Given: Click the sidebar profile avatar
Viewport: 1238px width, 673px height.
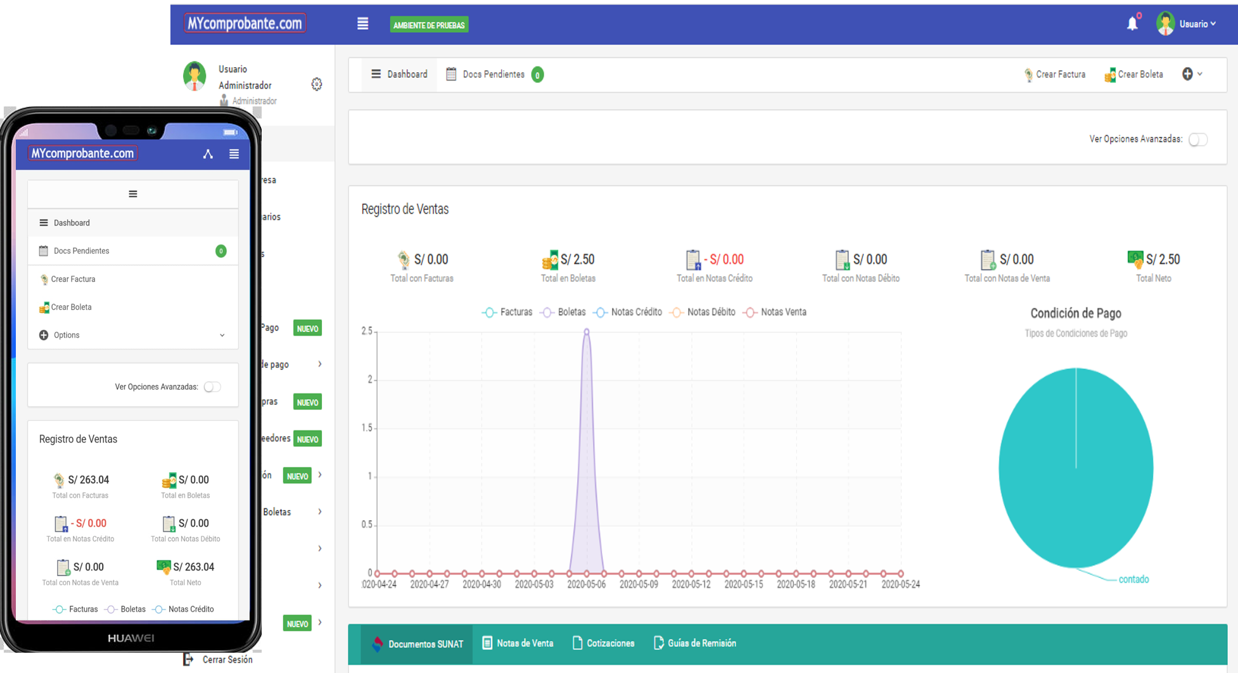Looking at the screenshot, I should (x=195, y=76).
